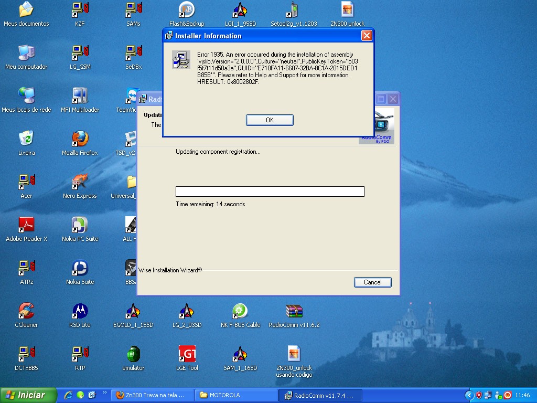The height and width of the screenshot is (403, 537).
Task: Expand the quick launch overflow chevron
Action: coord(104,393)
